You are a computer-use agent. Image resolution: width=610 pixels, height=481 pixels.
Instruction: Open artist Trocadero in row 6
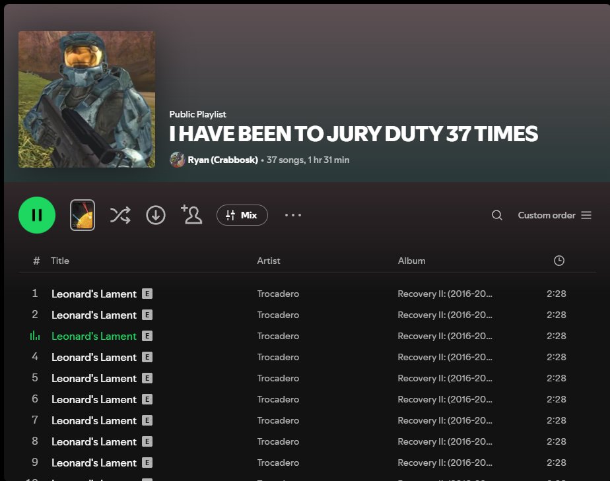point(278,399)
